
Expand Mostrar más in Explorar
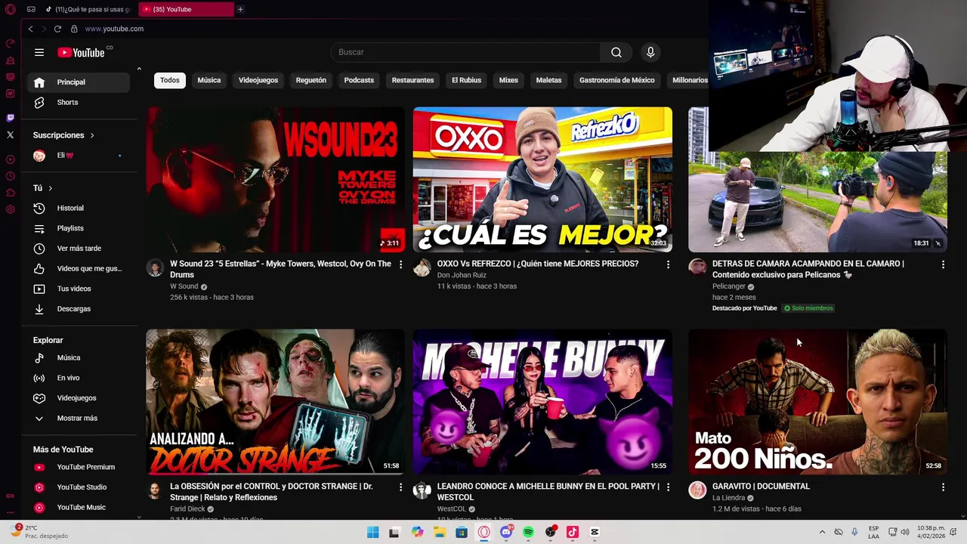coord(76,418)
